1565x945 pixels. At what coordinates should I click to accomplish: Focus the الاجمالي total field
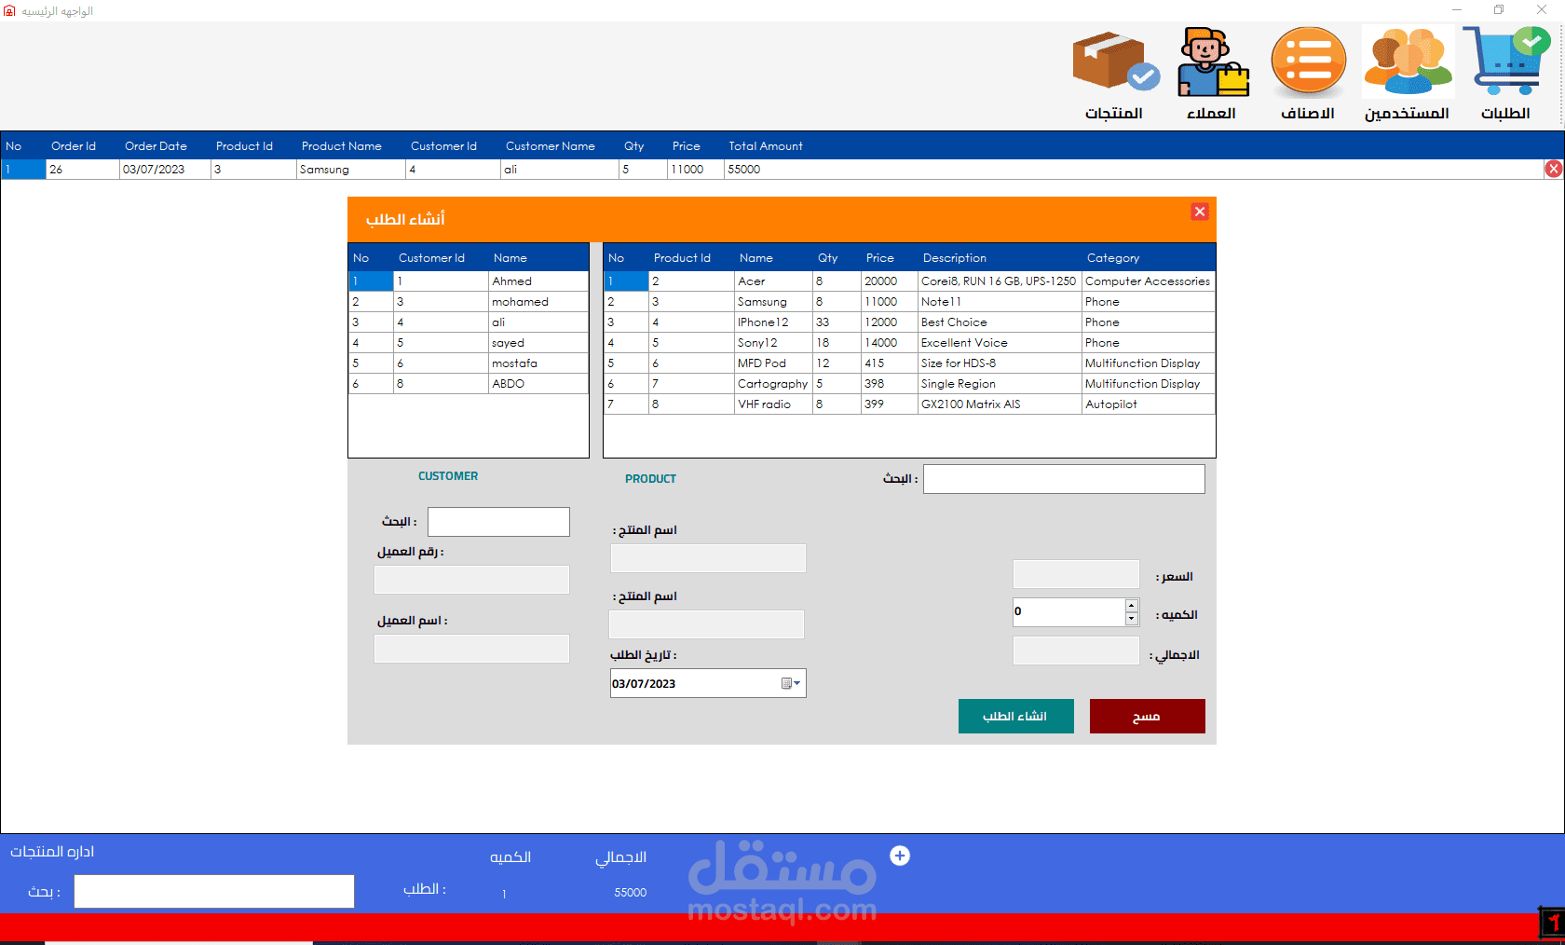1076,651
